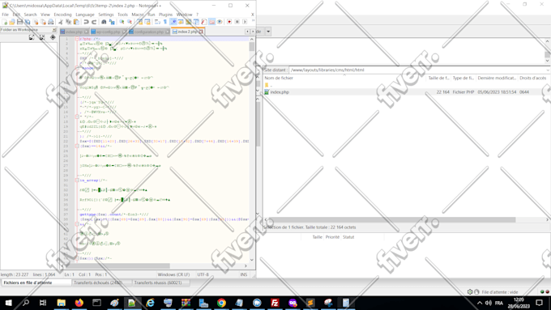Open Firefox from the Windows taskbar
The width and height of the screenshot is (551, 310).
(79, 303)
